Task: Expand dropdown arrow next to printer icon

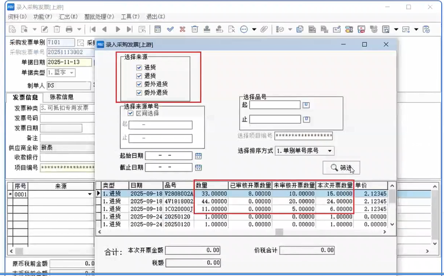Action: (79, 29)
